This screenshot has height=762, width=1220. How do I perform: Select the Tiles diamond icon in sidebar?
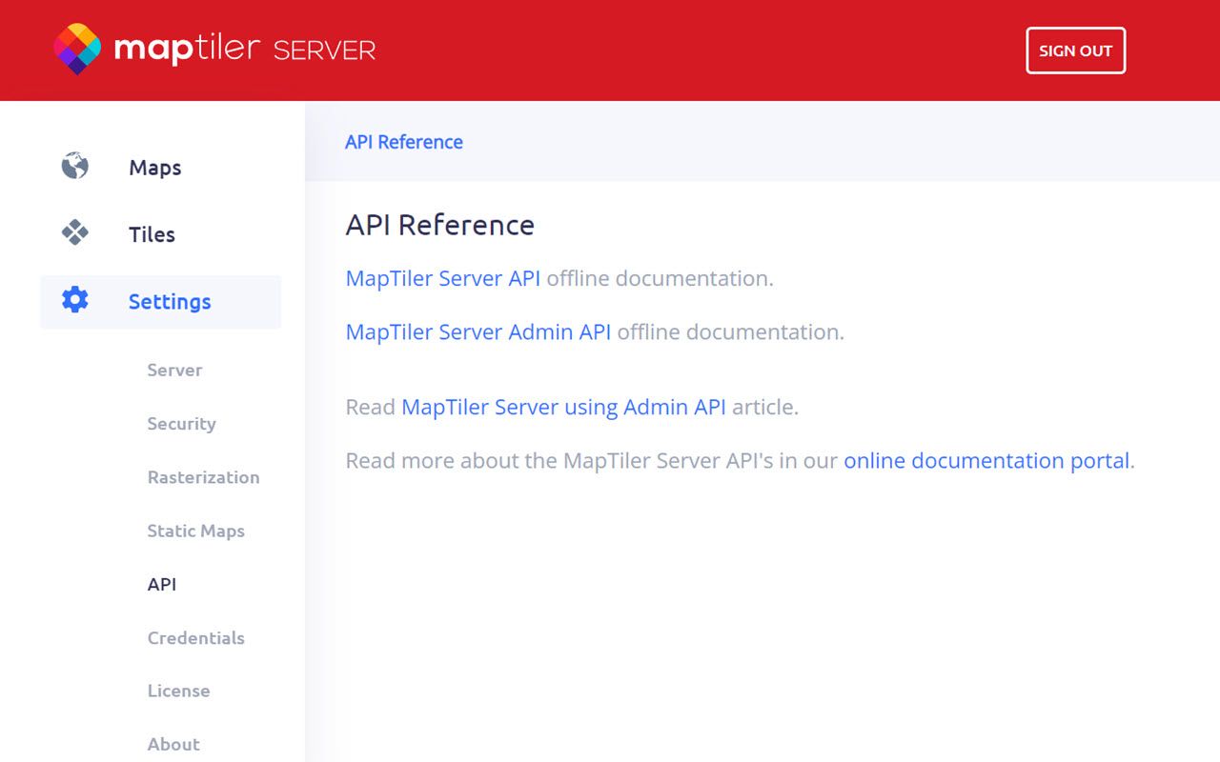(x=74, y=233)
